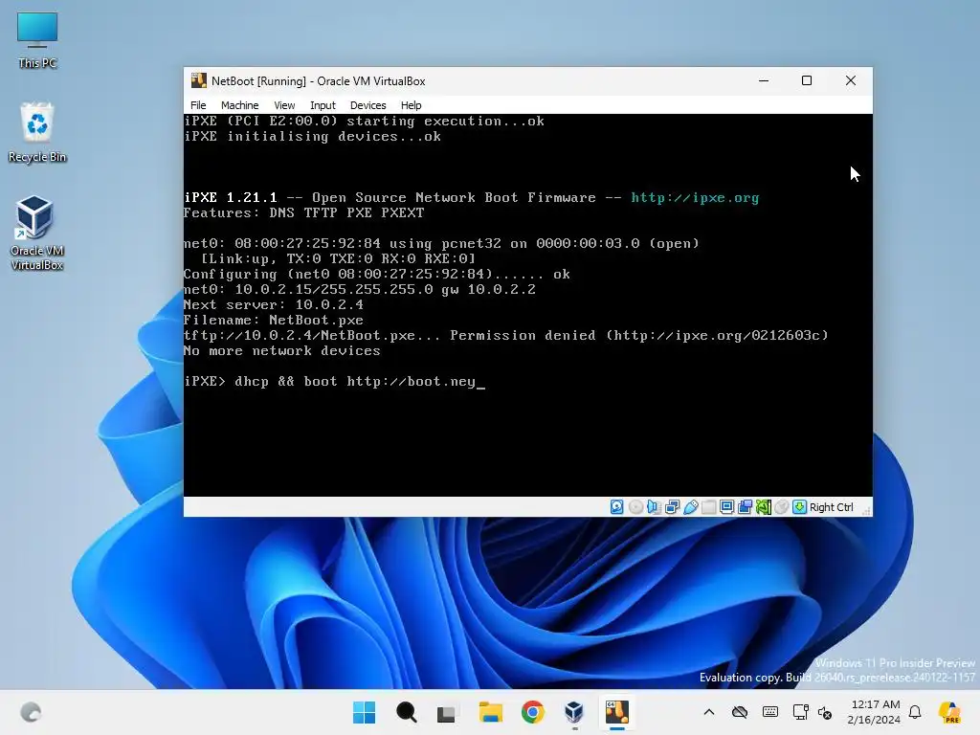Click the touch keyboard tray icon
The height and width of the screenshot is (735, 980).
770,712
